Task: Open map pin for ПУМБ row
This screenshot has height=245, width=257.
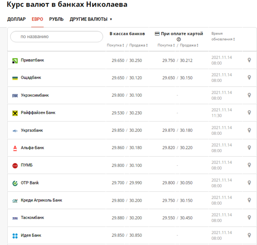Action: (249, 165)
